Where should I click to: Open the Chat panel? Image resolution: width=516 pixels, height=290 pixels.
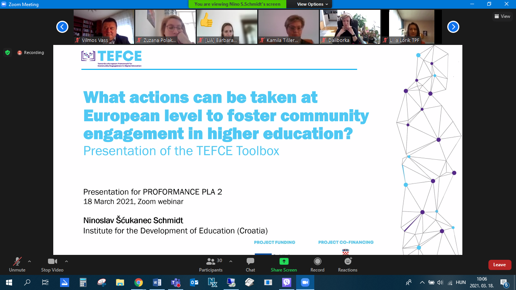click(x=250, y=265)
